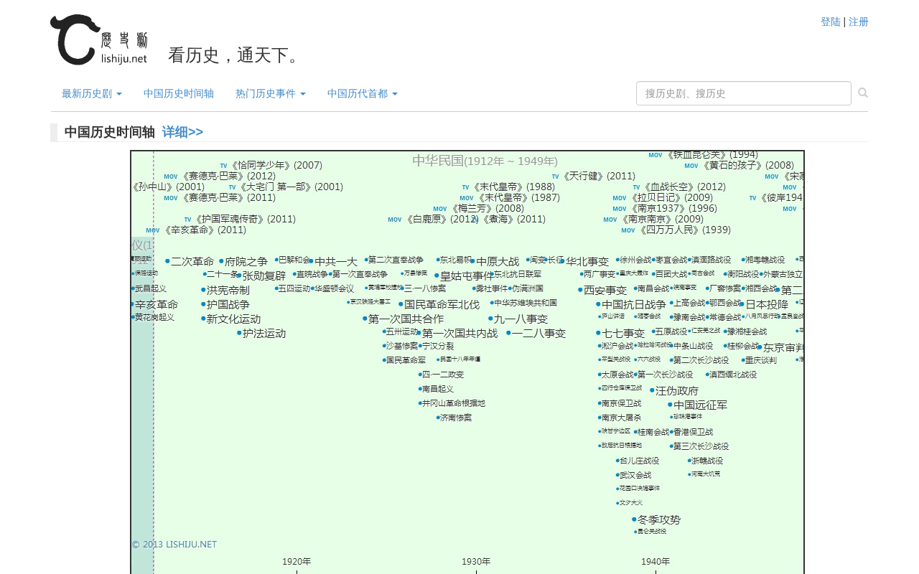The height and width of the screenshot is (574, 919).
Task: Click TV tag beside 《恰同学少年》(2007)
Action: pos(223,166)
